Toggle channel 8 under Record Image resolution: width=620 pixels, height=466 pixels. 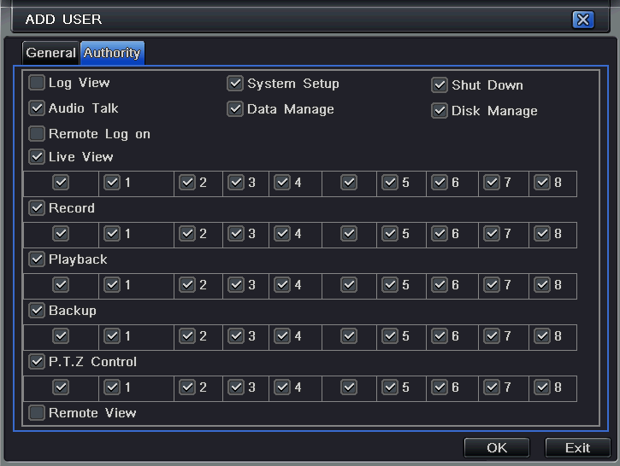click(542, 234)
